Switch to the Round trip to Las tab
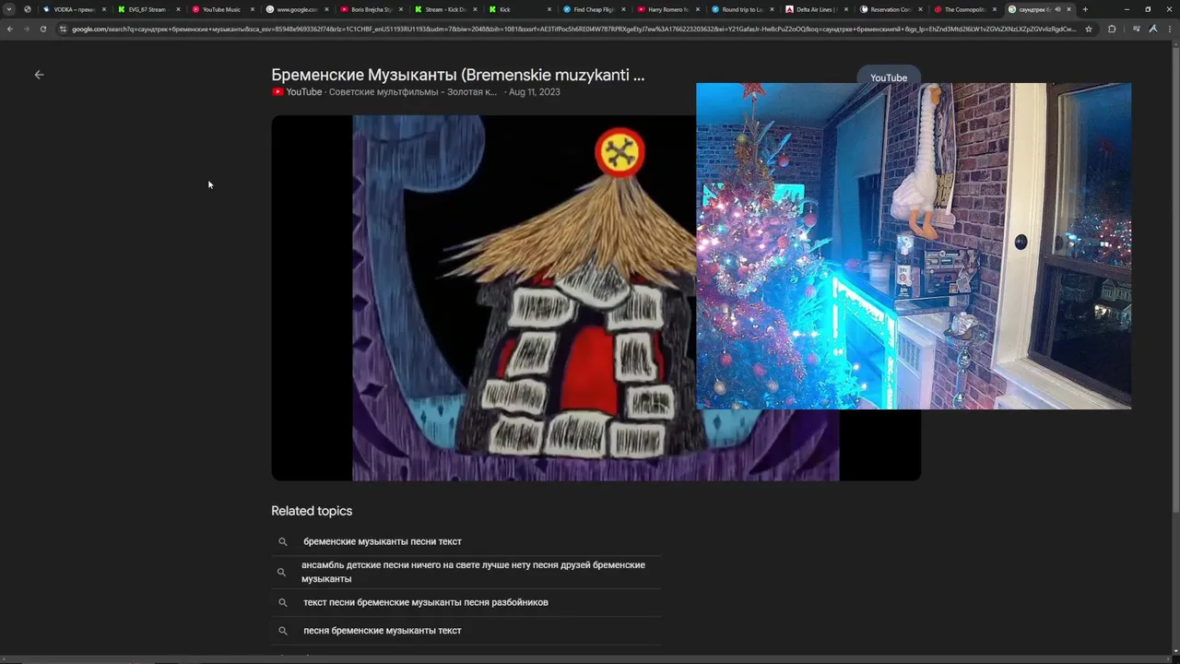The image size is (1180, 664). [742, 9]
